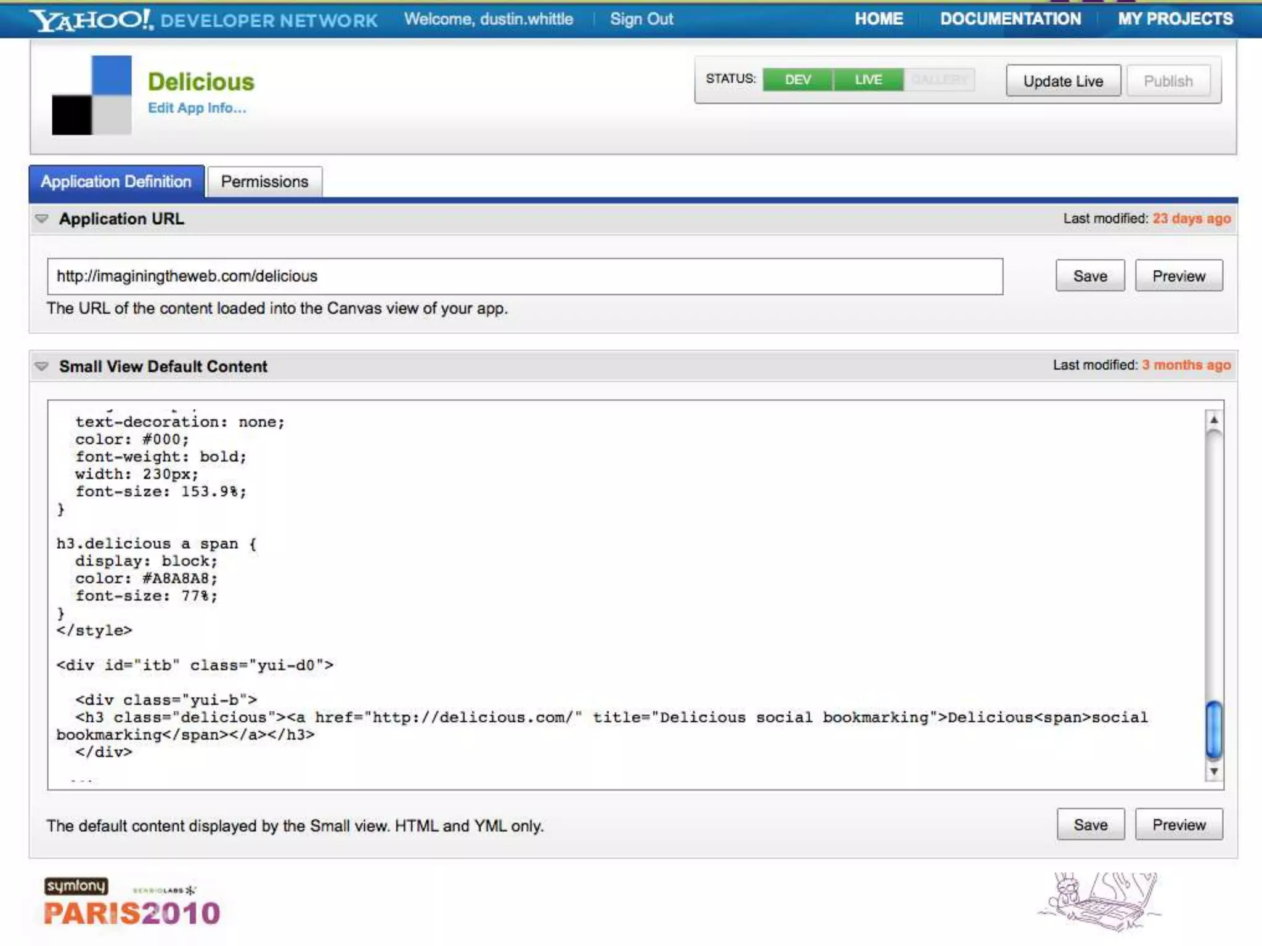The image size is (1262, 946).
Task: Toggle the LIVE status indicator
Action: point(868,80)
